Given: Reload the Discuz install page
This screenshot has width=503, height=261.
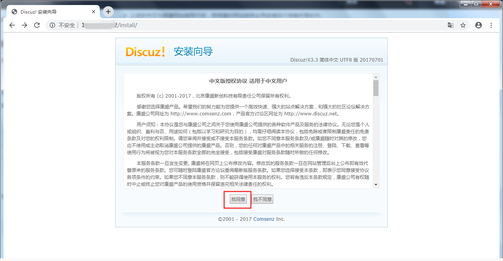Looking at the screenshot, I should [37, 25].
